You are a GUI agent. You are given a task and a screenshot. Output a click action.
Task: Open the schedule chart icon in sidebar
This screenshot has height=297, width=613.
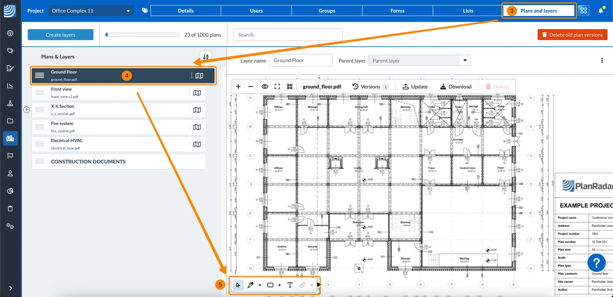click(x=10, y=86)
